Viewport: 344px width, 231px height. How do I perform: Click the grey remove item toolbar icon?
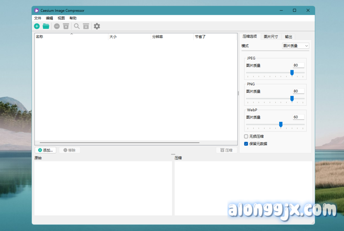(x=57, y=26)
